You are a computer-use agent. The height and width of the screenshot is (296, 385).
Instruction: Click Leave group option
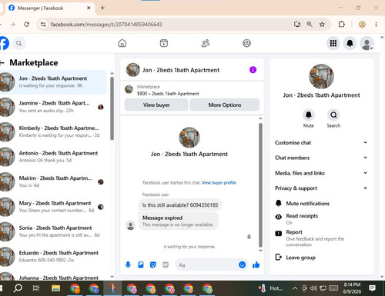point(322,258)
